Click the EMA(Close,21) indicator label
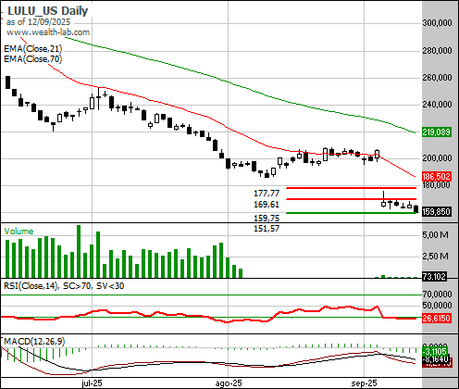The height and width of the screenshot is (389, 459). [x=33, y=49]
